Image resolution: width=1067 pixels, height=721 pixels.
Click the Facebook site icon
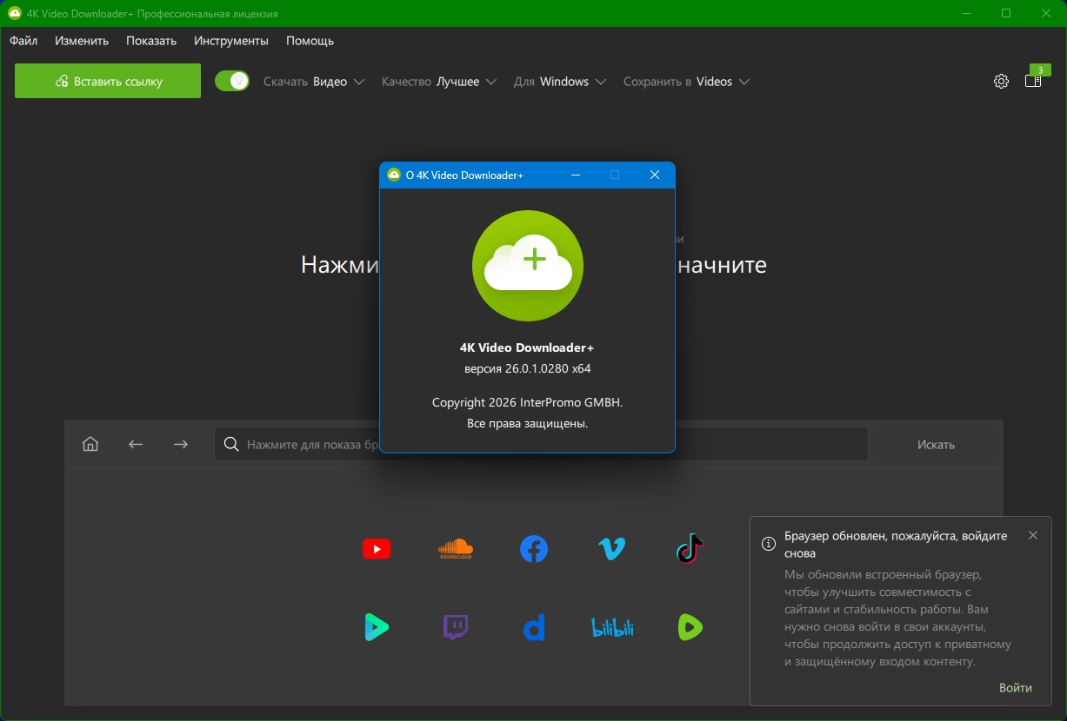click(534, 549)
